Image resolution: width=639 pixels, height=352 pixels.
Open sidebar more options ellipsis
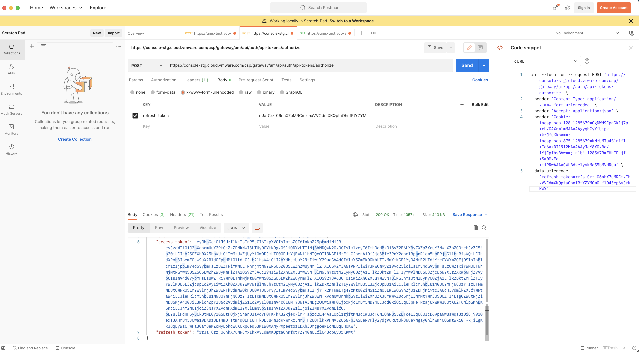(118, 46)
